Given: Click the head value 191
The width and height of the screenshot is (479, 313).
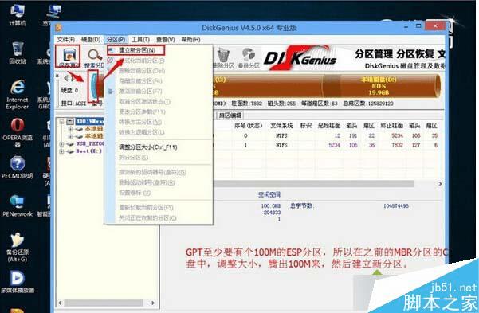Looking at the screenshot, I should (353, 135).
